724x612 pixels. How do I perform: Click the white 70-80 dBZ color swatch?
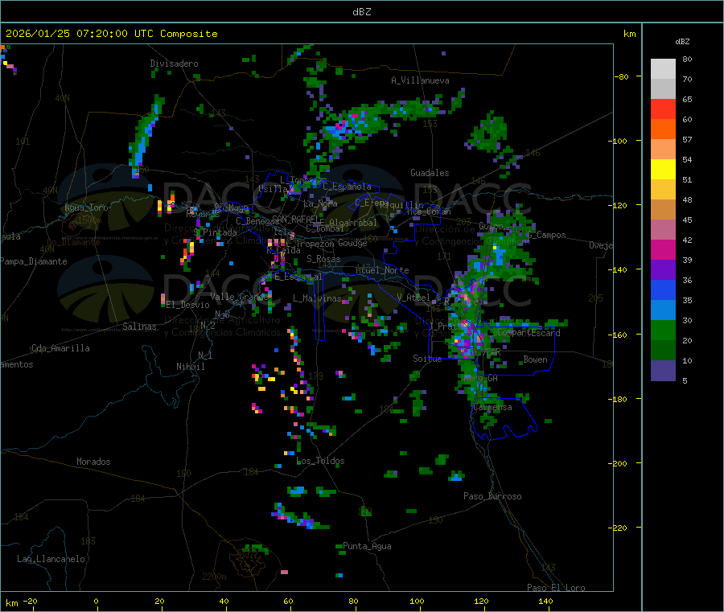663,69
